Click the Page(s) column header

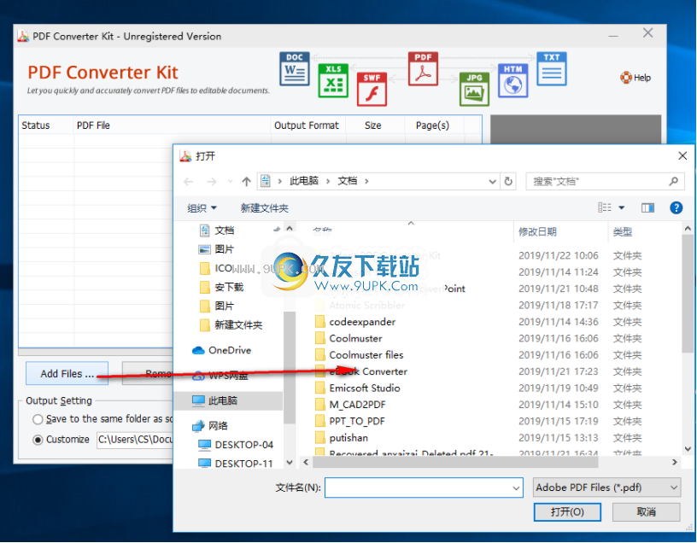click(432, 126)
